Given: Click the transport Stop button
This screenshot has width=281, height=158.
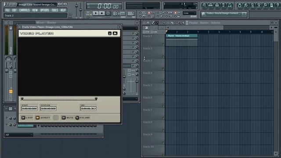Looking at the screenshot, I should (x=102, y=13).
